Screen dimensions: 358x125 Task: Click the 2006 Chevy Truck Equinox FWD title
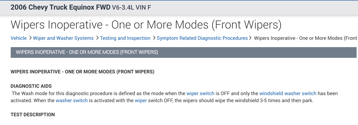pyautogui.click(x=61, y=7)
